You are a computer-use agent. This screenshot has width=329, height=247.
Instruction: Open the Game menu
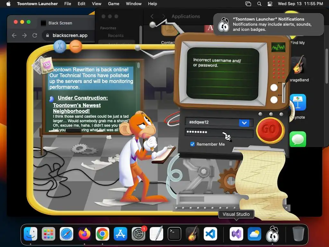click(x=113, y=4)
